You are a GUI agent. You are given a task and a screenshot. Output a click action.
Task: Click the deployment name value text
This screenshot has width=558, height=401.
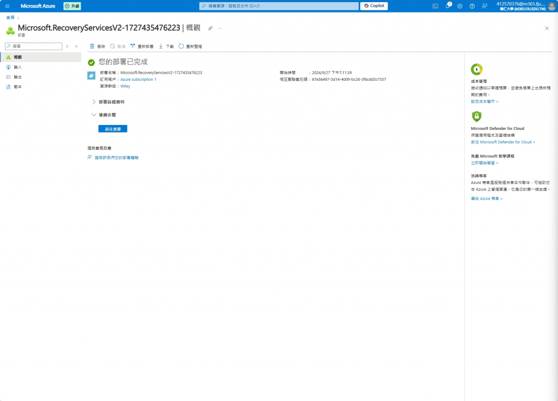point(161,73)
